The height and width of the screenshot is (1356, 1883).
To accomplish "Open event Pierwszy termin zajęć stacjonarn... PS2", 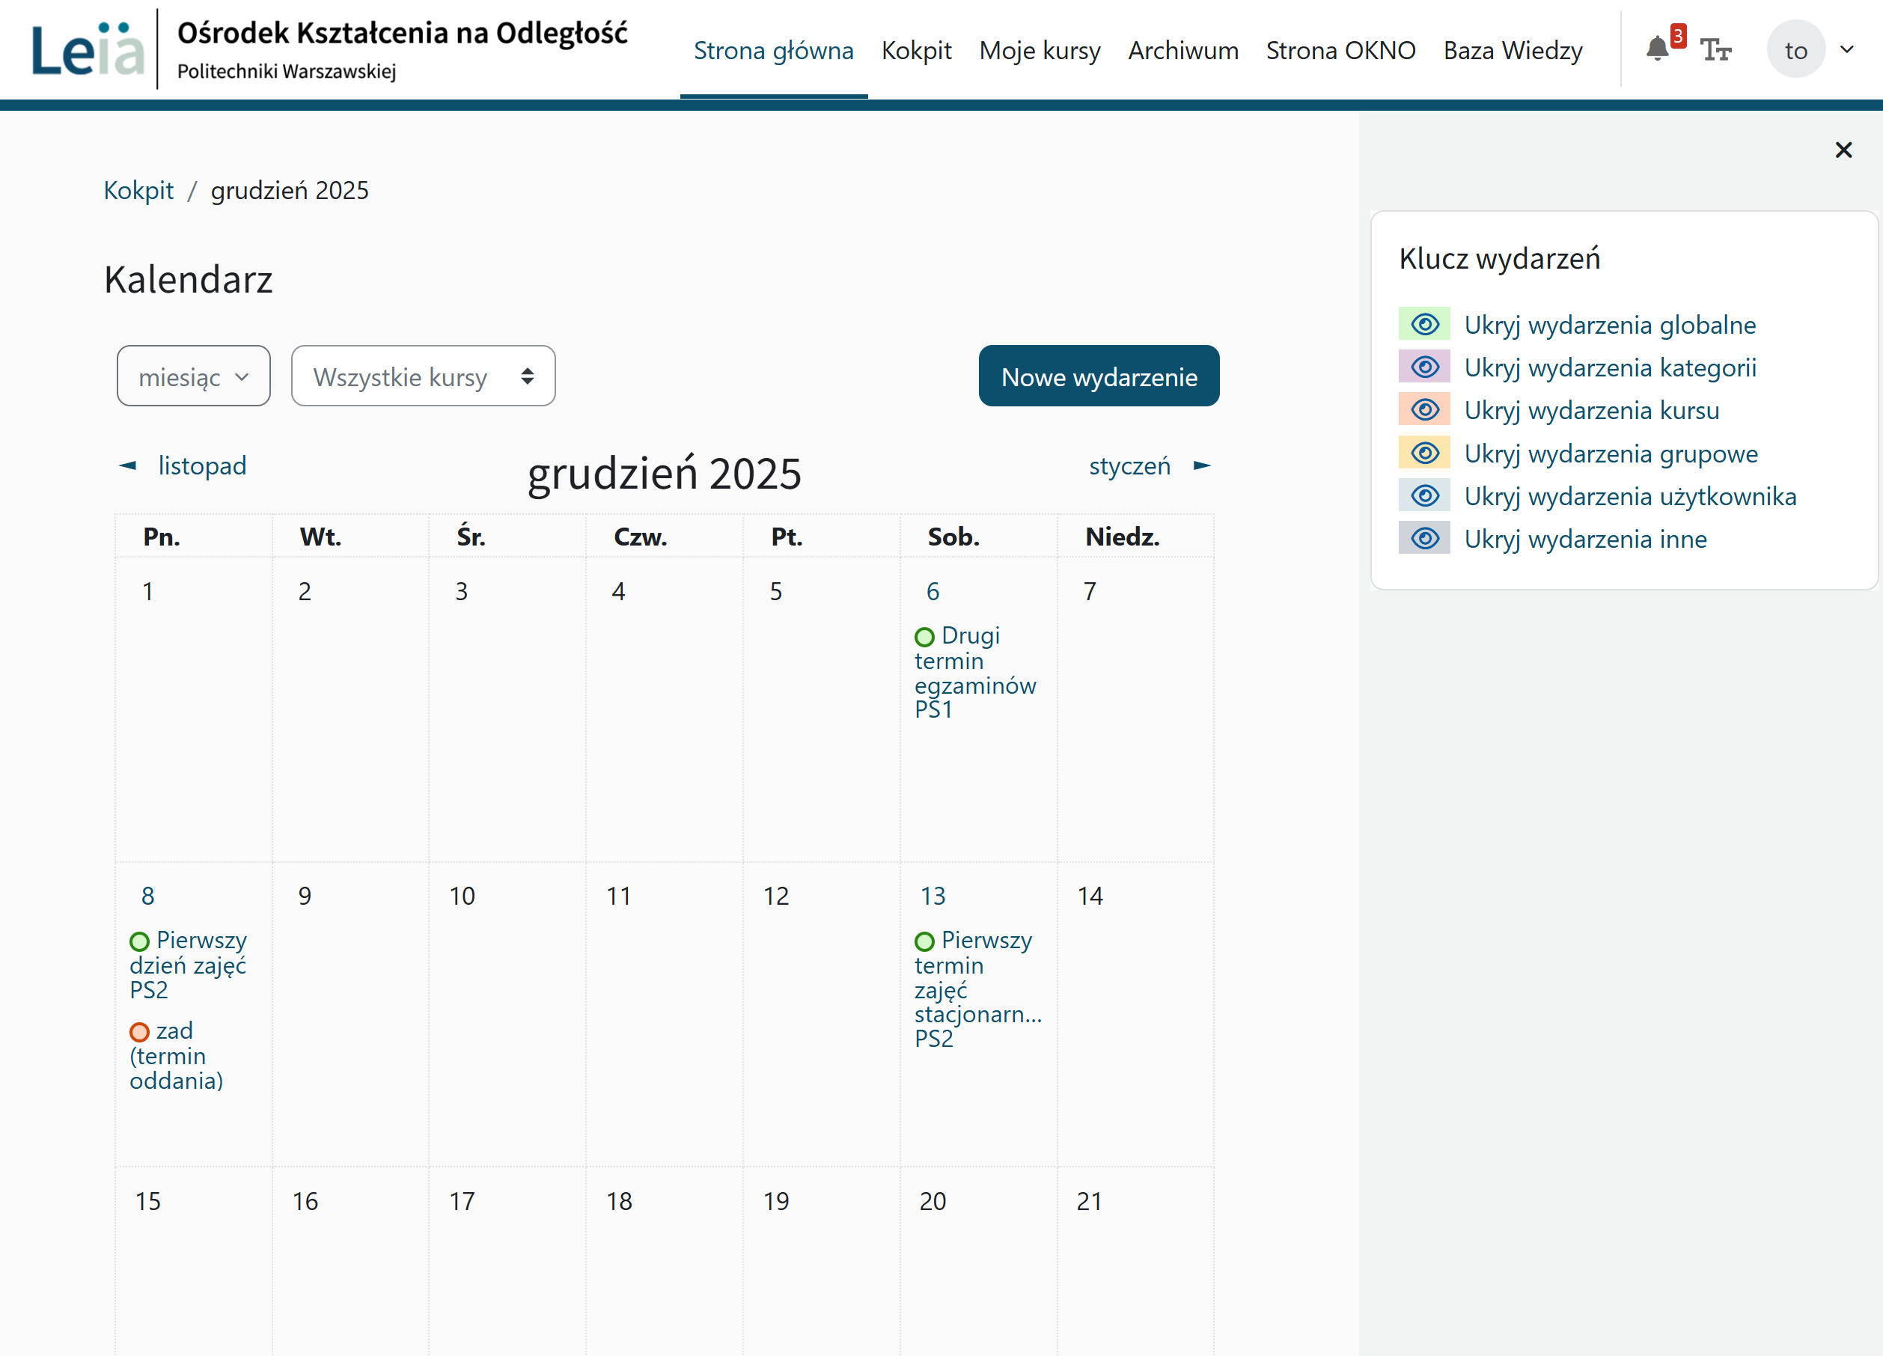I will 978,990.
